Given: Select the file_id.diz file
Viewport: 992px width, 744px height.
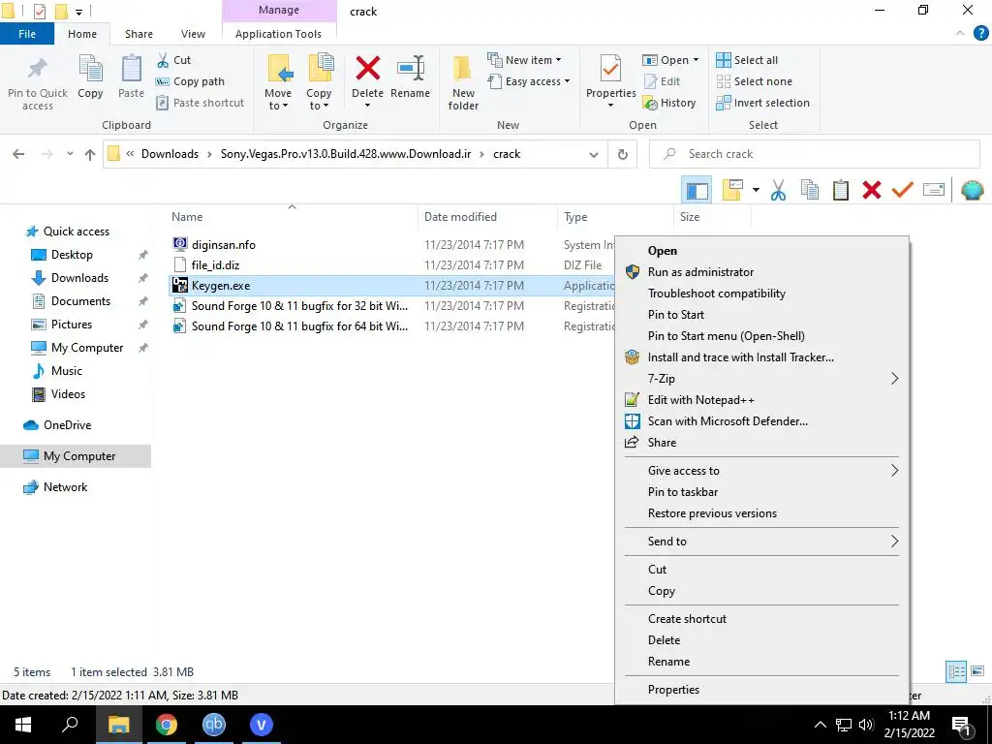Looking at the screenshot, I should coord(215,265).
